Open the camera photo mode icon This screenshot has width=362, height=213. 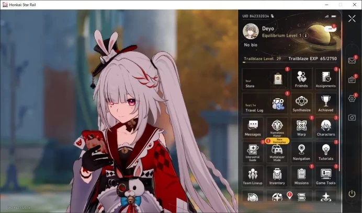(x=352, y=117)
